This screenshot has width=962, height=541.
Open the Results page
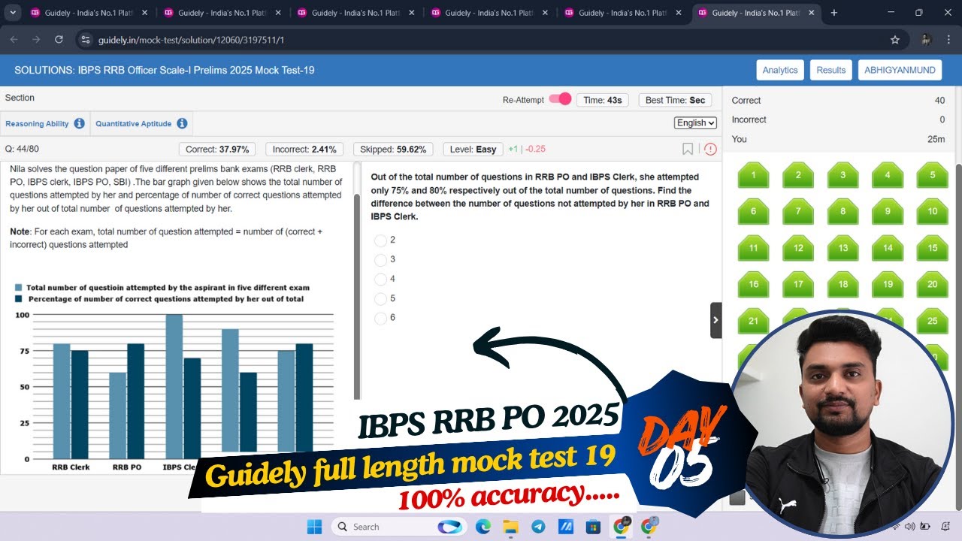point(831,70)
